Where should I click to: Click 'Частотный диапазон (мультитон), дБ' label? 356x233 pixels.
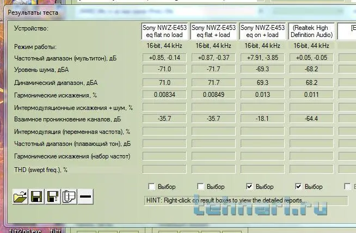point(65,58)
